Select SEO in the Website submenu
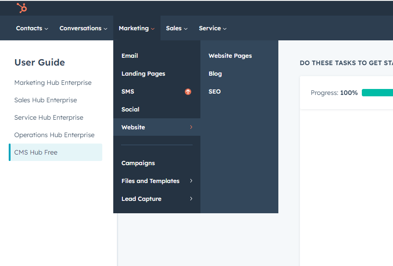Image resolution: width=393 pixels, height=266 pixels. click(x=215, y=92)
